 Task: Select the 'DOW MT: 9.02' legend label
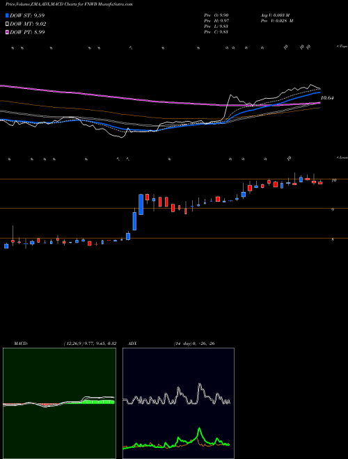[x=28, y=24]
